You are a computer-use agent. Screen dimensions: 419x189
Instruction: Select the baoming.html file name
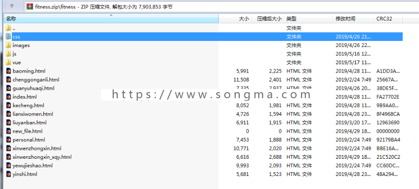(29, 71)
